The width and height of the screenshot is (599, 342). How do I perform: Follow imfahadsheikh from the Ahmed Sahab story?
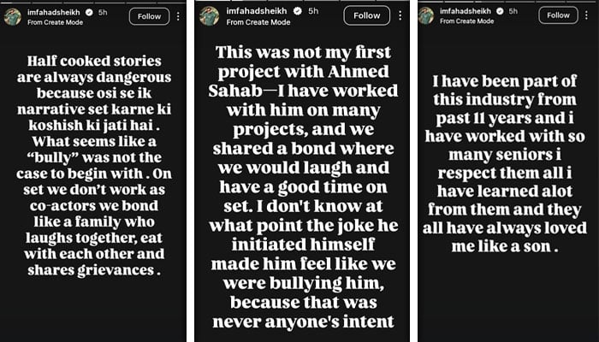pos(367,15)
